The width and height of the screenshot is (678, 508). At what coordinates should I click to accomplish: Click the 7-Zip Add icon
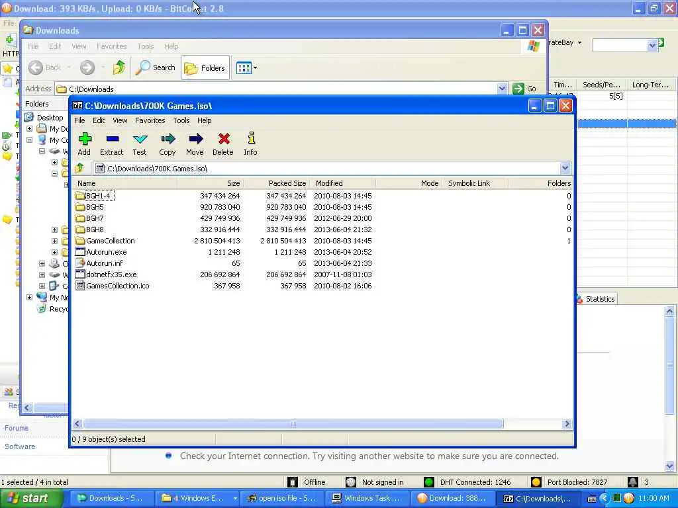pyautogui.click(x=85, y=139)
